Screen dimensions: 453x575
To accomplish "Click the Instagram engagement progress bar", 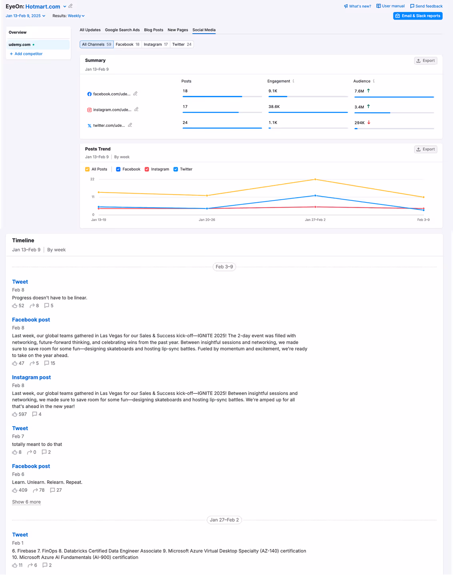I will (308, 112).
